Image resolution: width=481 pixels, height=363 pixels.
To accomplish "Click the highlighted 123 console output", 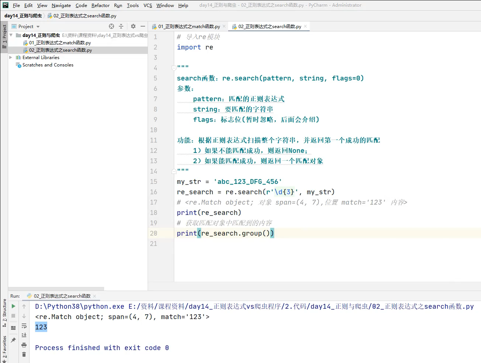I will pos(41,327).
